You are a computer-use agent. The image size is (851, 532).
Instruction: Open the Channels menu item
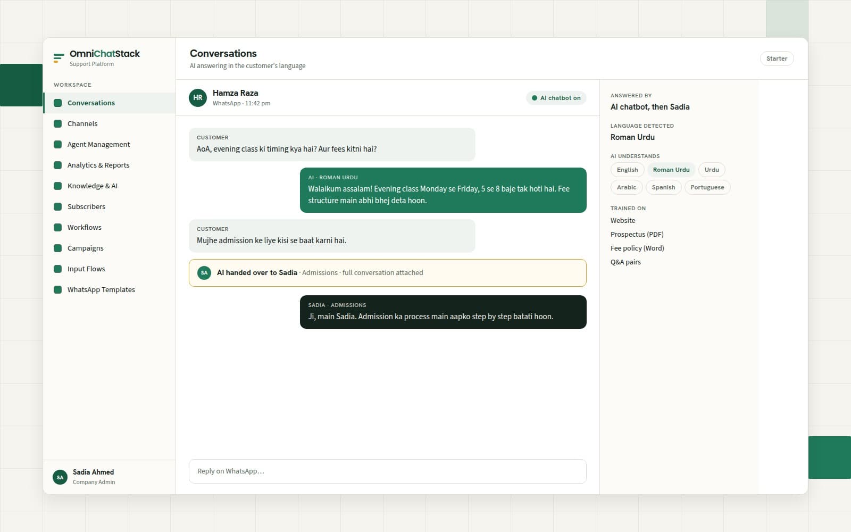coord(110,124)
